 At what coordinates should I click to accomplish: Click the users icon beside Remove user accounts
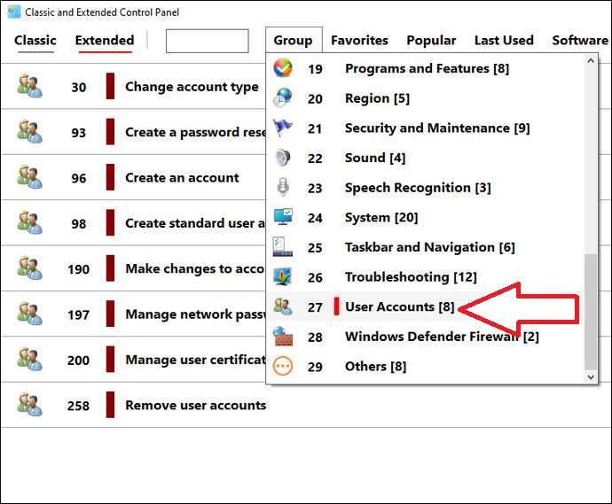29,405
